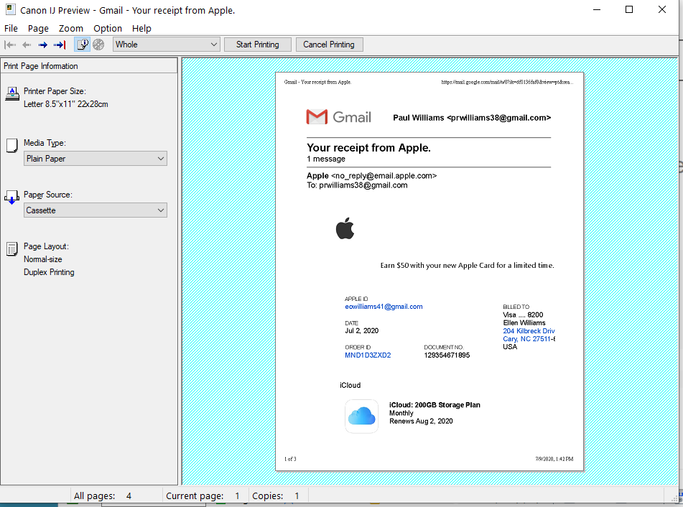
Task: Click the grayscale/globe toolbar icon
Action: click(x=98, y=45)
